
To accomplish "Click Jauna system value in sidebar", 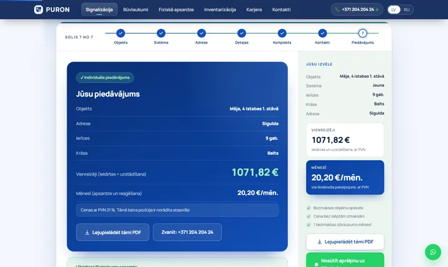I will pos(378,85).
